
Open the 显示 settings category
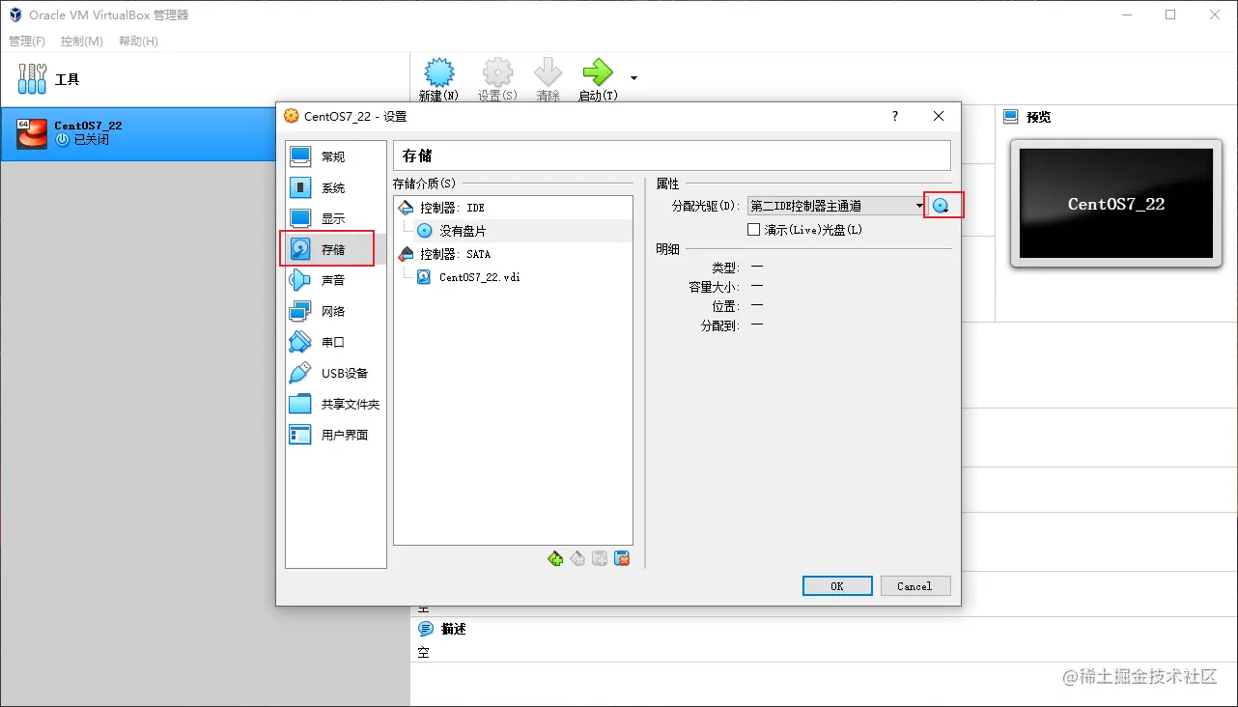335,218
